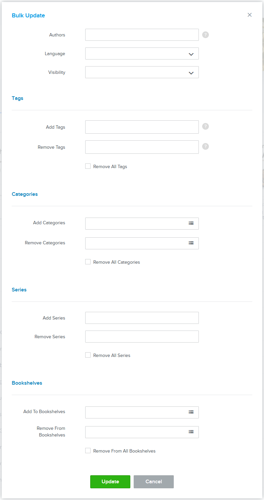The image size is (264, 500).
Task: Open the Add To Bookshelves list icon
Action: click(191, 412)
